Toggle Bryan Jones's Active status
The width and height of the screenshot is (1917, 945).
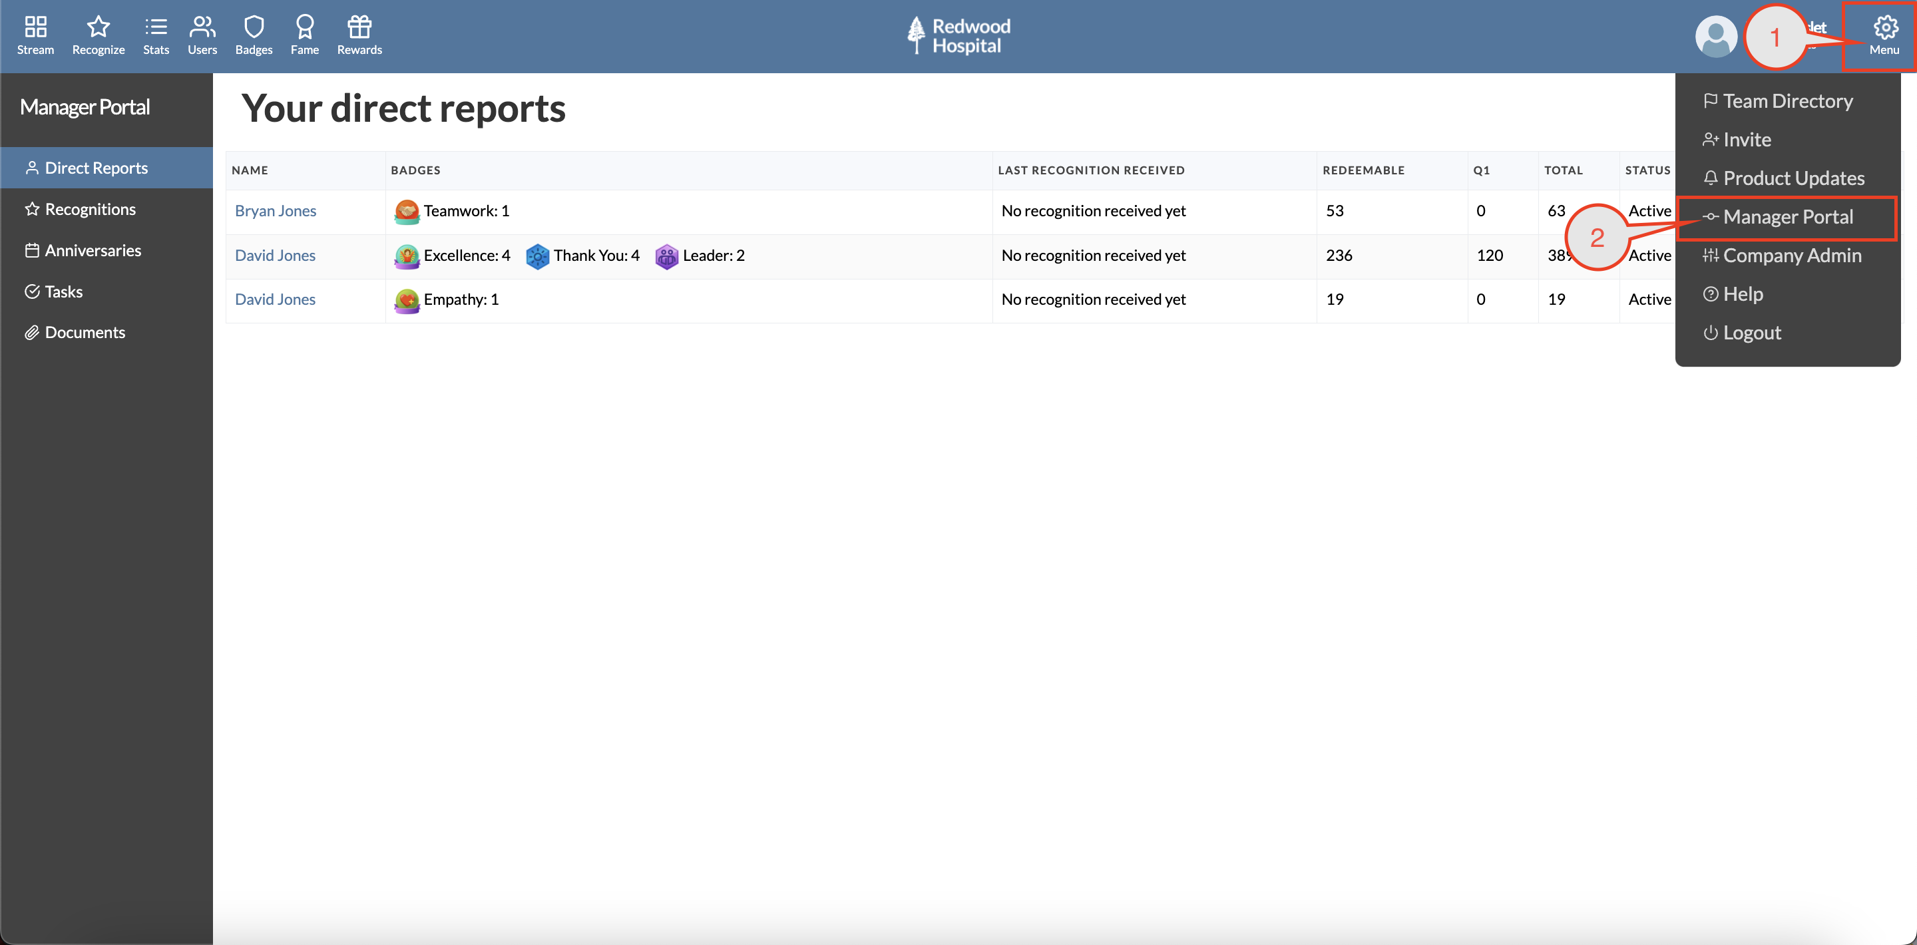(1649, 210)
